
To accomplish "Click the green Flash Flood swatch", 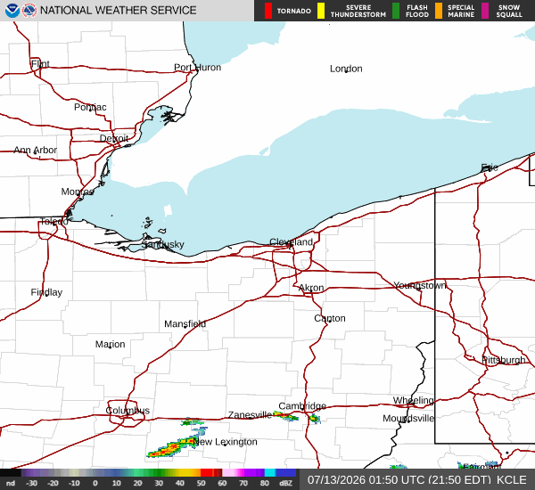I will 396,11.
